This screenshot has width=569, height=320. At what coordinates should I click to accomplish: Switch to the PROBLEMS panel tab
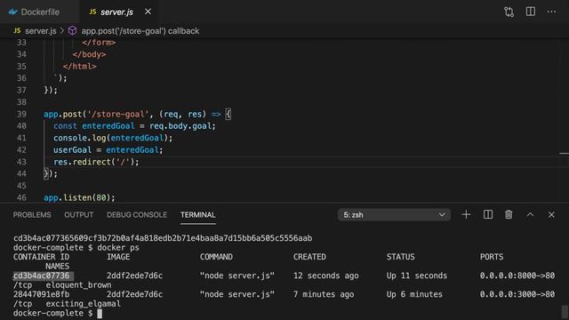click(32, 215)
